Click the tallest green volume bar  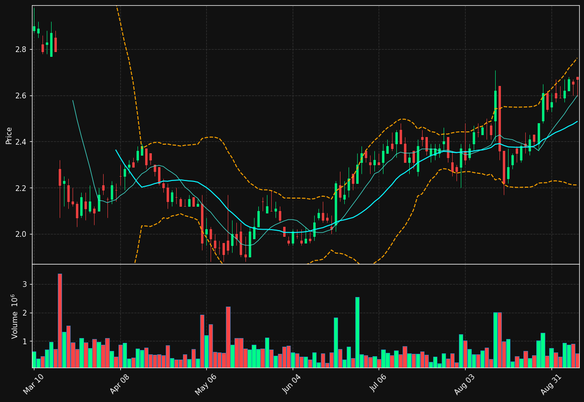click(x=357, y=332)
